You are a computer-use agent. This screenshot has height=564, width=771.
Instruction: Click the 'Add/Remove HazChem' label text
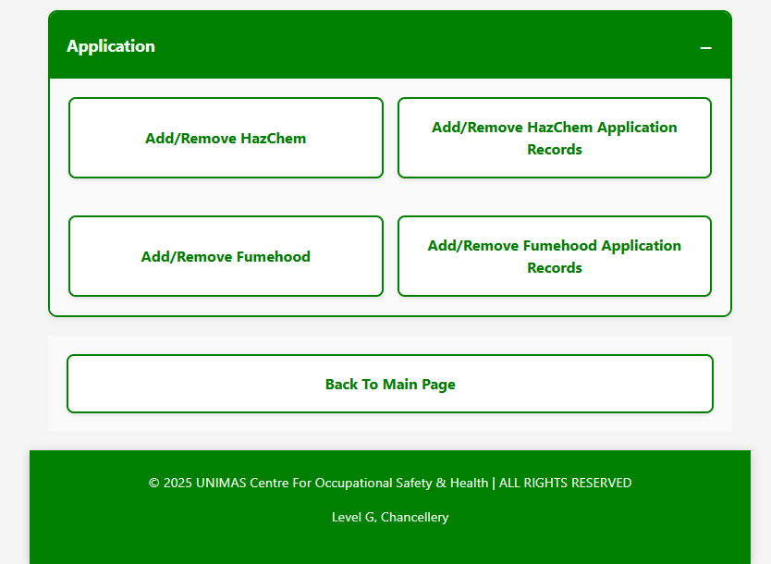click(226, 139)
